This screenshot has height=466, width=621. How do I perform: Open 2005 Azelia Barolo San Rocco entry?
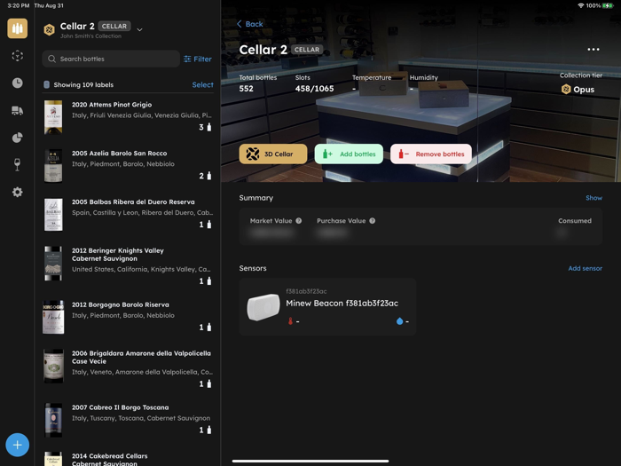click(128, 166)
